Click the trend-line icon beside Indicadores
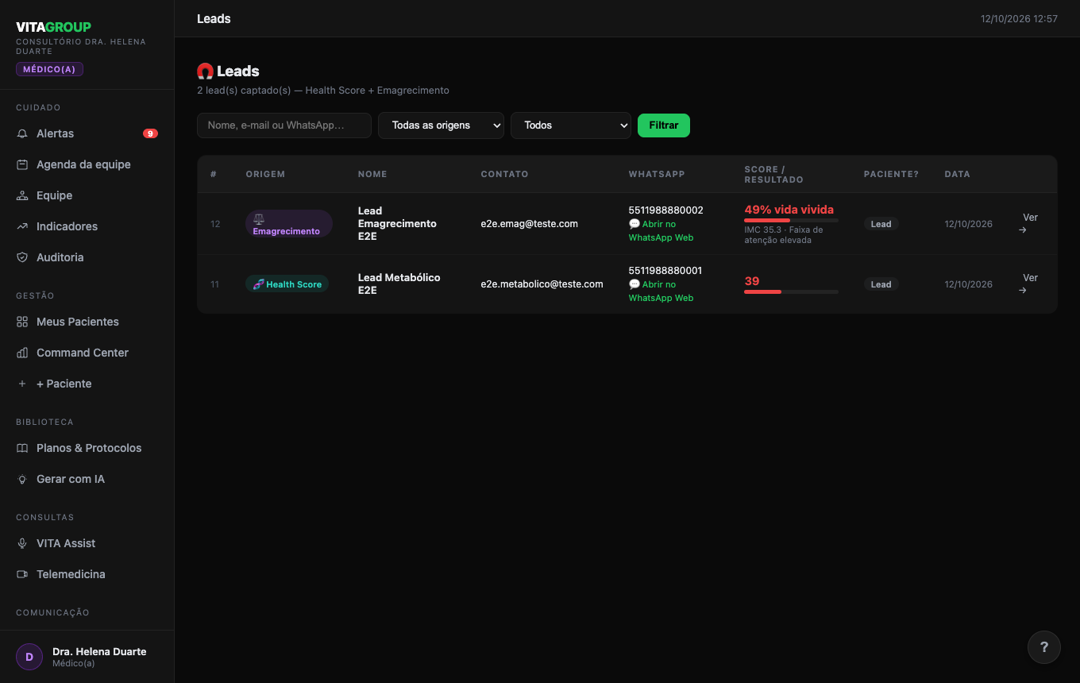Viewport: 1080px width, 683px height. click(22, 226)
